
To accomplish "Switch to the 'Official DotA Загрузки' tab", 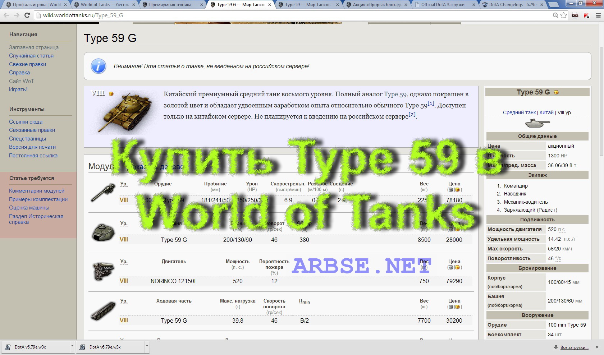I will [x=444, y=5].
